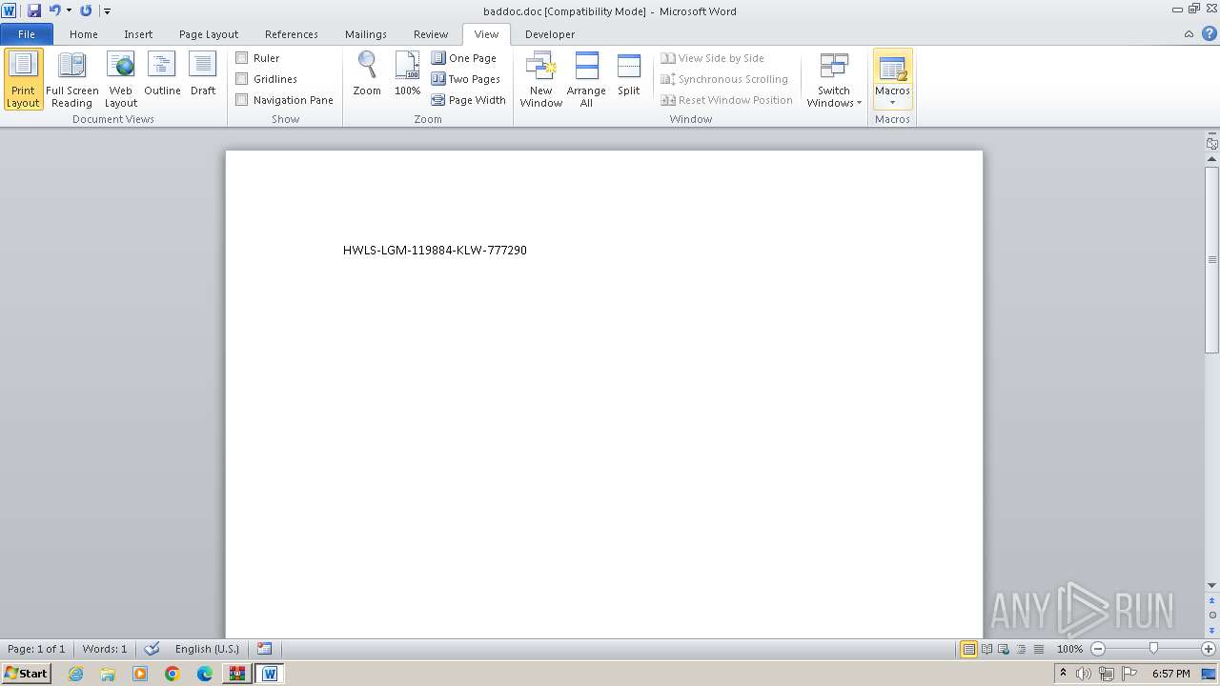The height and width of the screenshot is (686, 1220).
Task: Click the zoom out minus button
Action: pos(1098,649)
